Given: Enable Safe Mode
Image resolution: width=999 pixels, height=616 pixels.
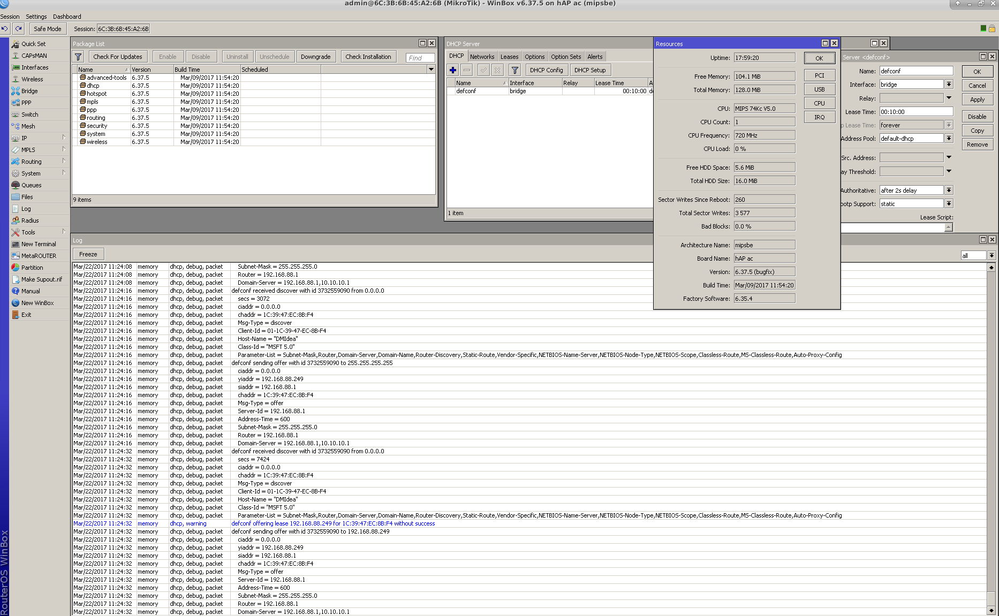Looking at the screenshot, I should pyautogui.click(x=47, y=28).
